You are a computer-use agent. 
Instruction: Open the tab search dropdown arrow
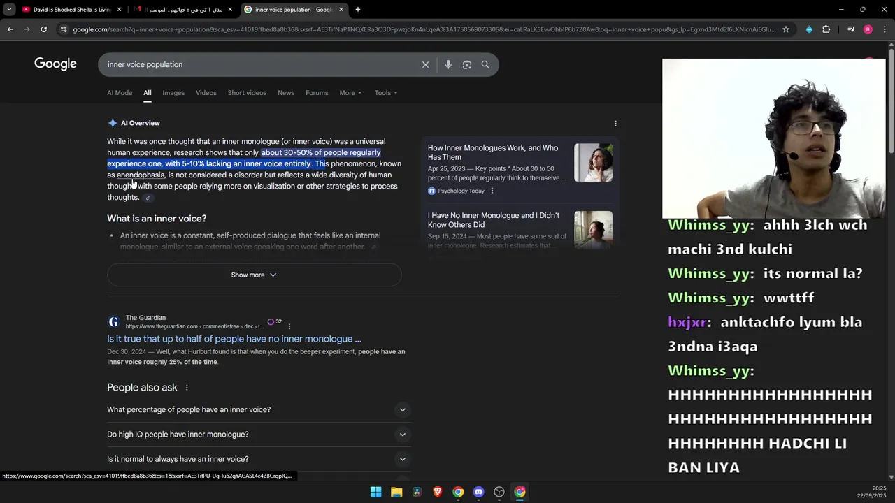(9, 10)
